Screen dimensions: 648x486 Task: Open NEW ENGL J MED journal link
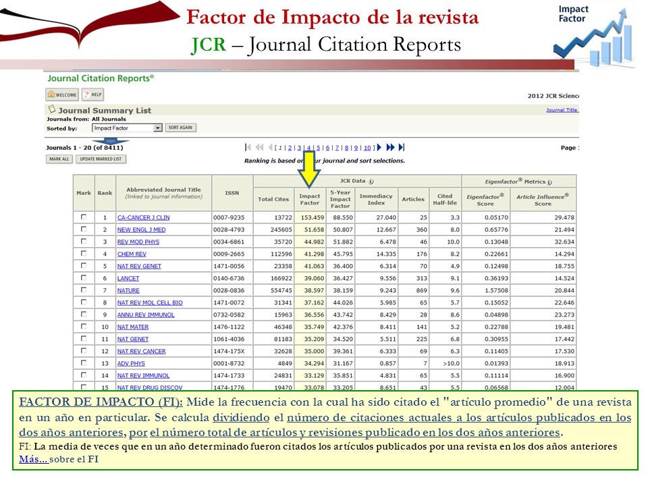(x=141, y=230)
